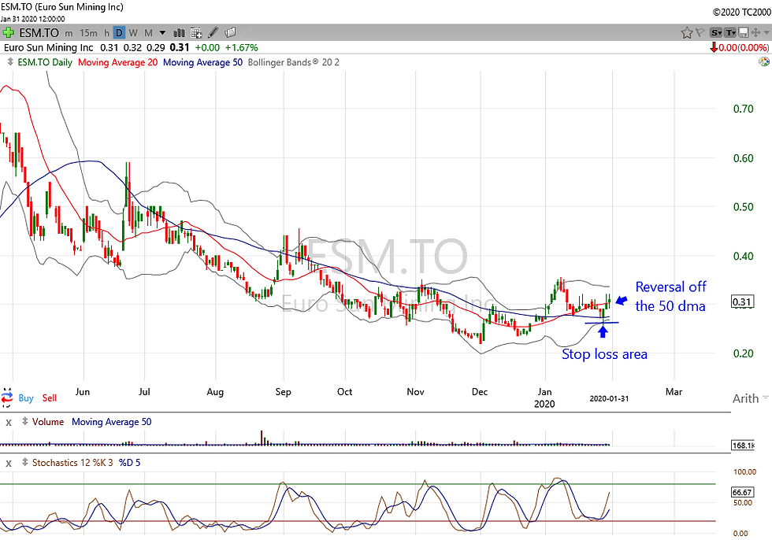Image resolution: width=772 pixels, height=540 pixels.
Task: Select the pencil drawing tools icon
Action: tap(213, 33)
